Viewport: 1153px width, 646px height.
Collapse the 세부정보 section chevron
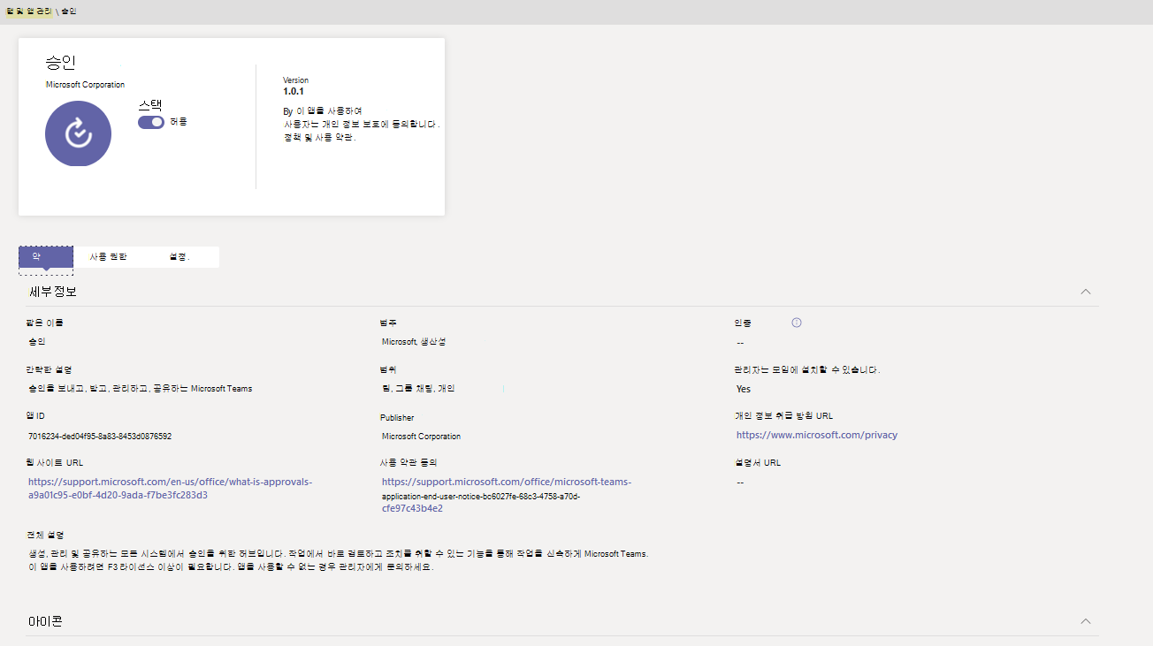click(x=1086, y=292)
